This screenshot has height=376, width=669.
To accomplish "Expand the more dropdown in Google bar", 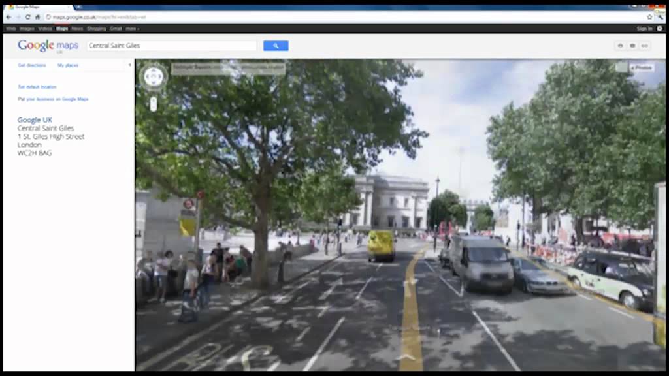I will pos(132,29).
